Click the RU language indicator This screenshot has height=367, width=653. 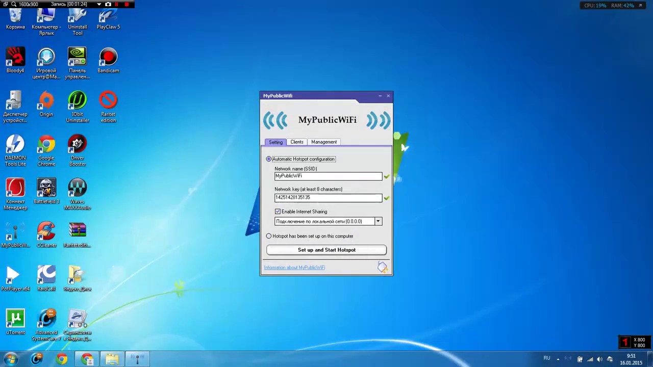pos(547,358)
